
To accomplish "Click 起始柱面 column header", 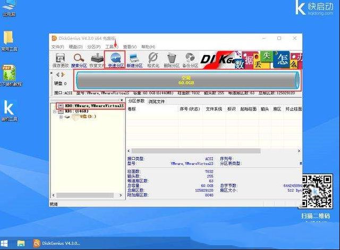I will [x=248, y=109].
